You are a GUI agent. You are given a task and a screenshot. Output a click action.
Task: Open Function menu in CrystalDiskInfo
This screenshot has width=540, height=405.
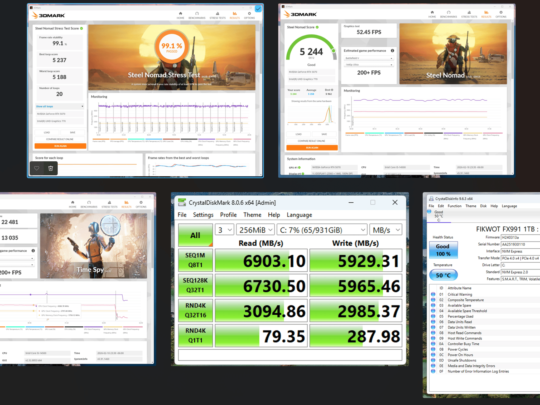coord(455,206)
